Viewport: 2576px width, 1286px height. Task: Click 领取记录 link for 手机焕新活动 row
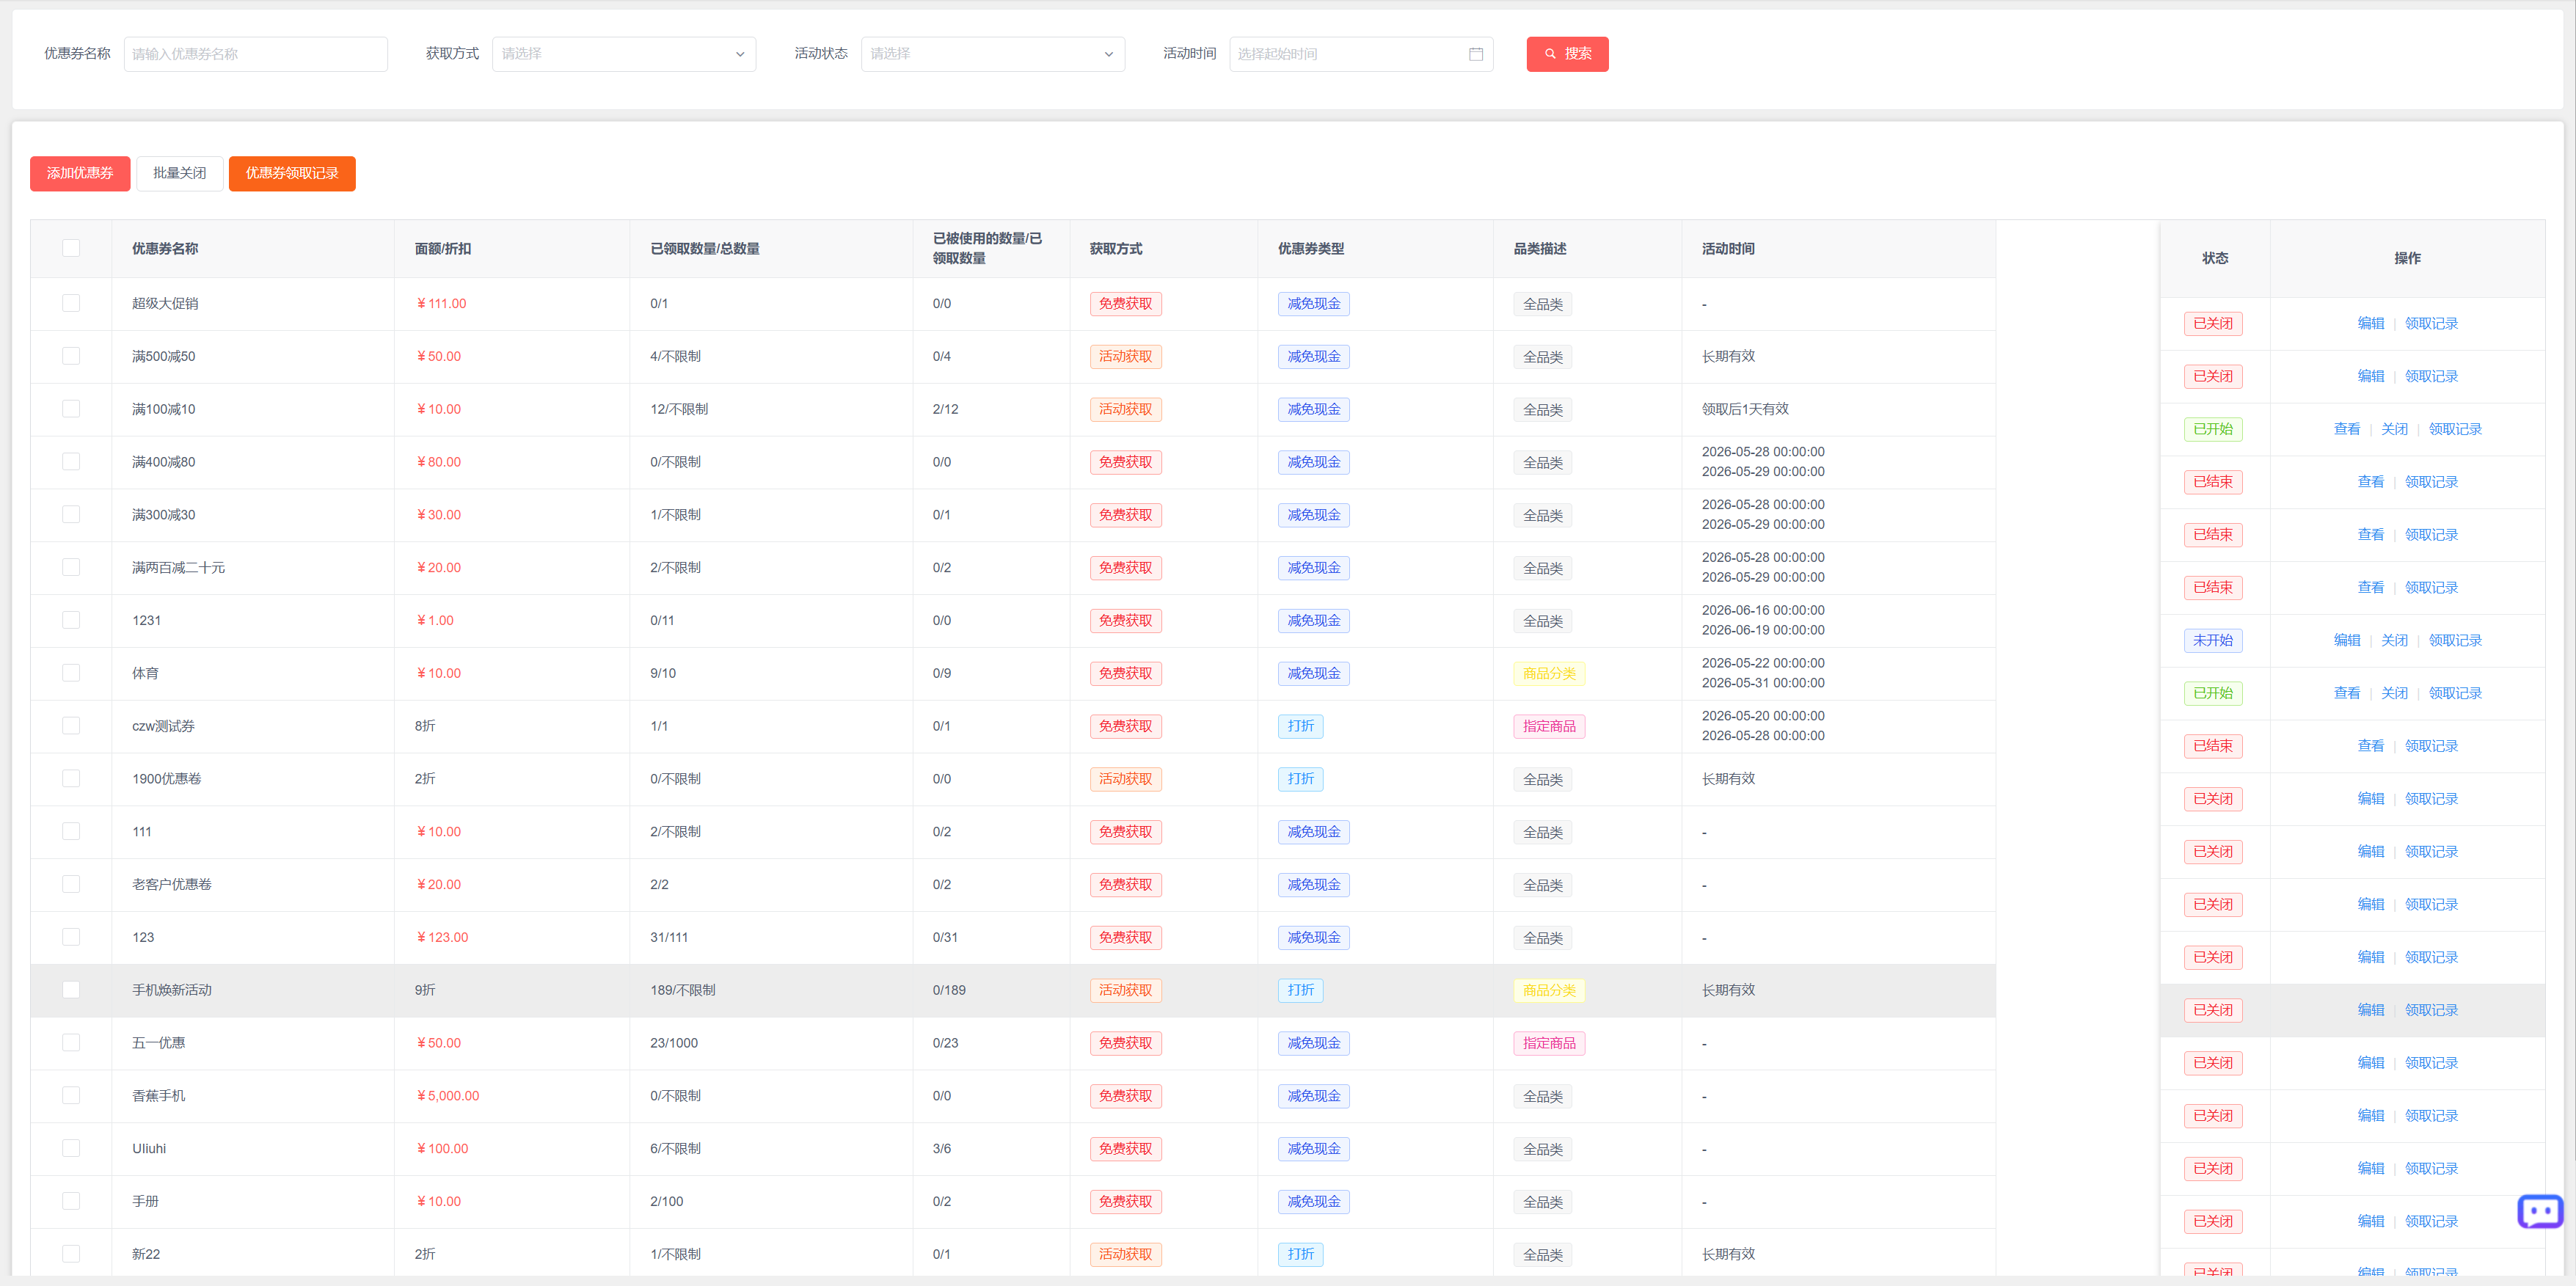click(2431, 1010)
